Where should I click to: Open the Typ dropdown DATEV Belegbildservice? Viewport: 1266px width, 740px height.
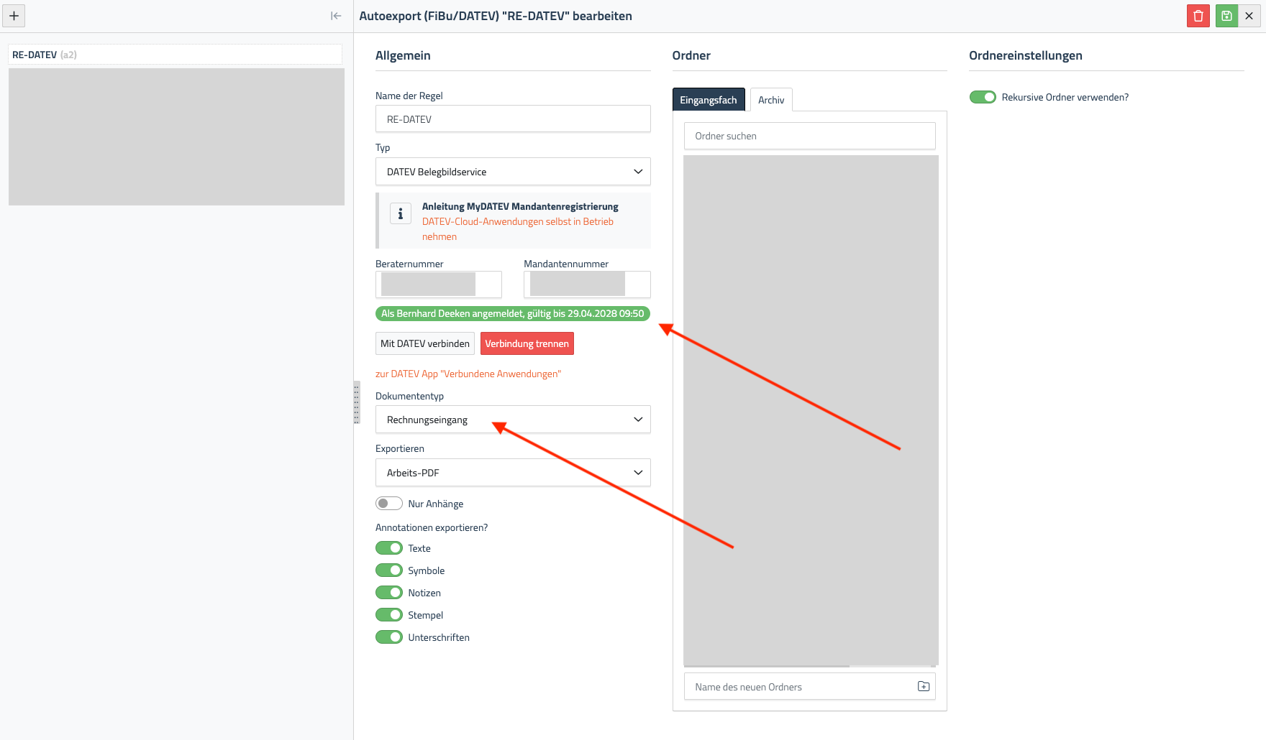(x=513, y=172)
